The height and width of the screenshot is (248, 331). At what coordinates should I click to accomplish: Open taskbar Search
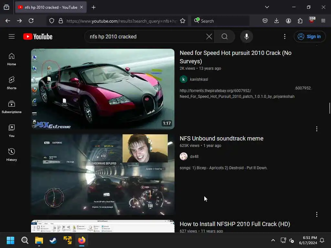point(25,240)
